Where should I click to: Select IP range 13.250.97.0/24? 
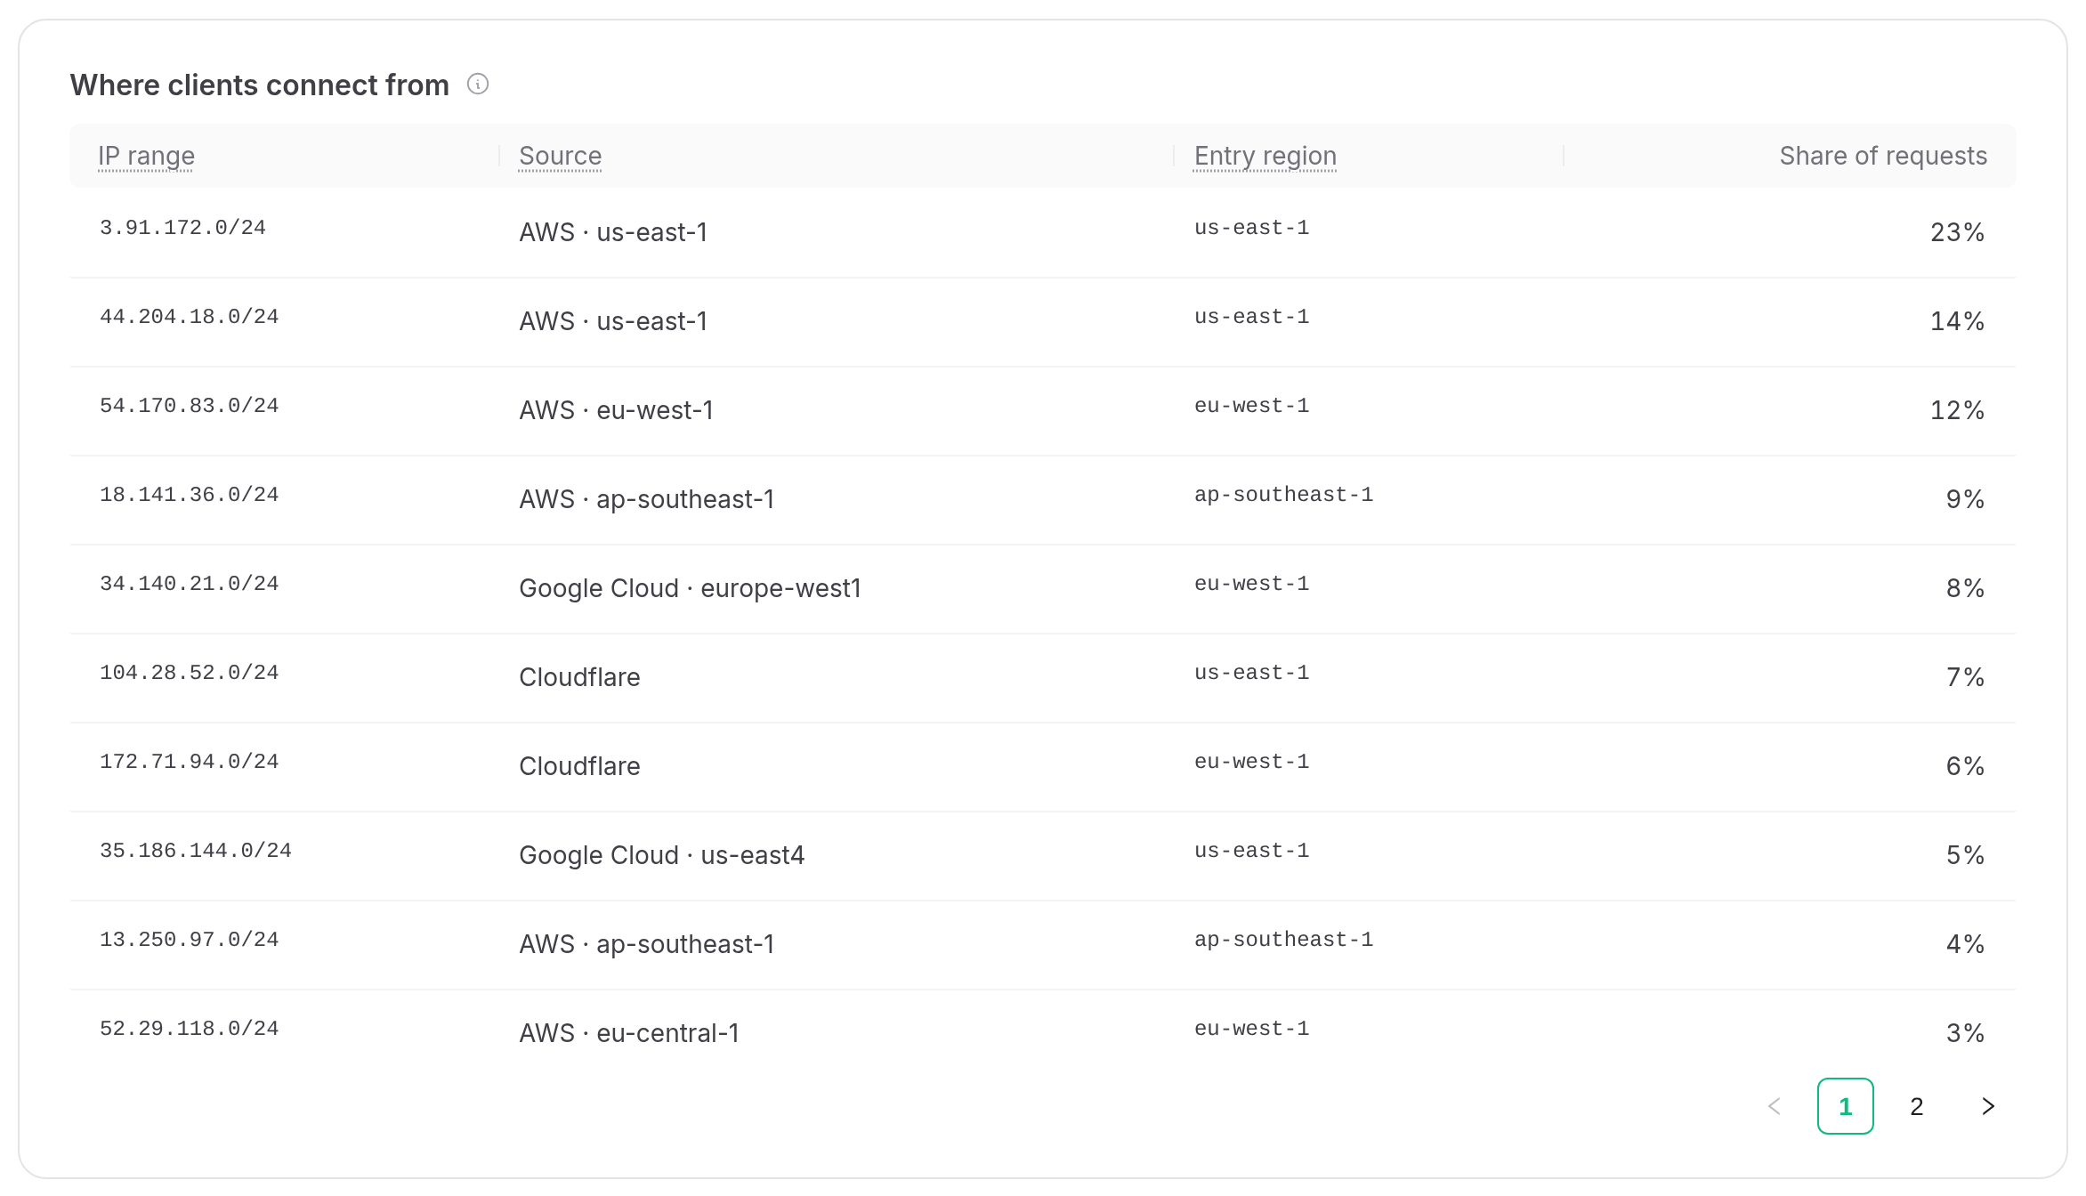(189, 940)
